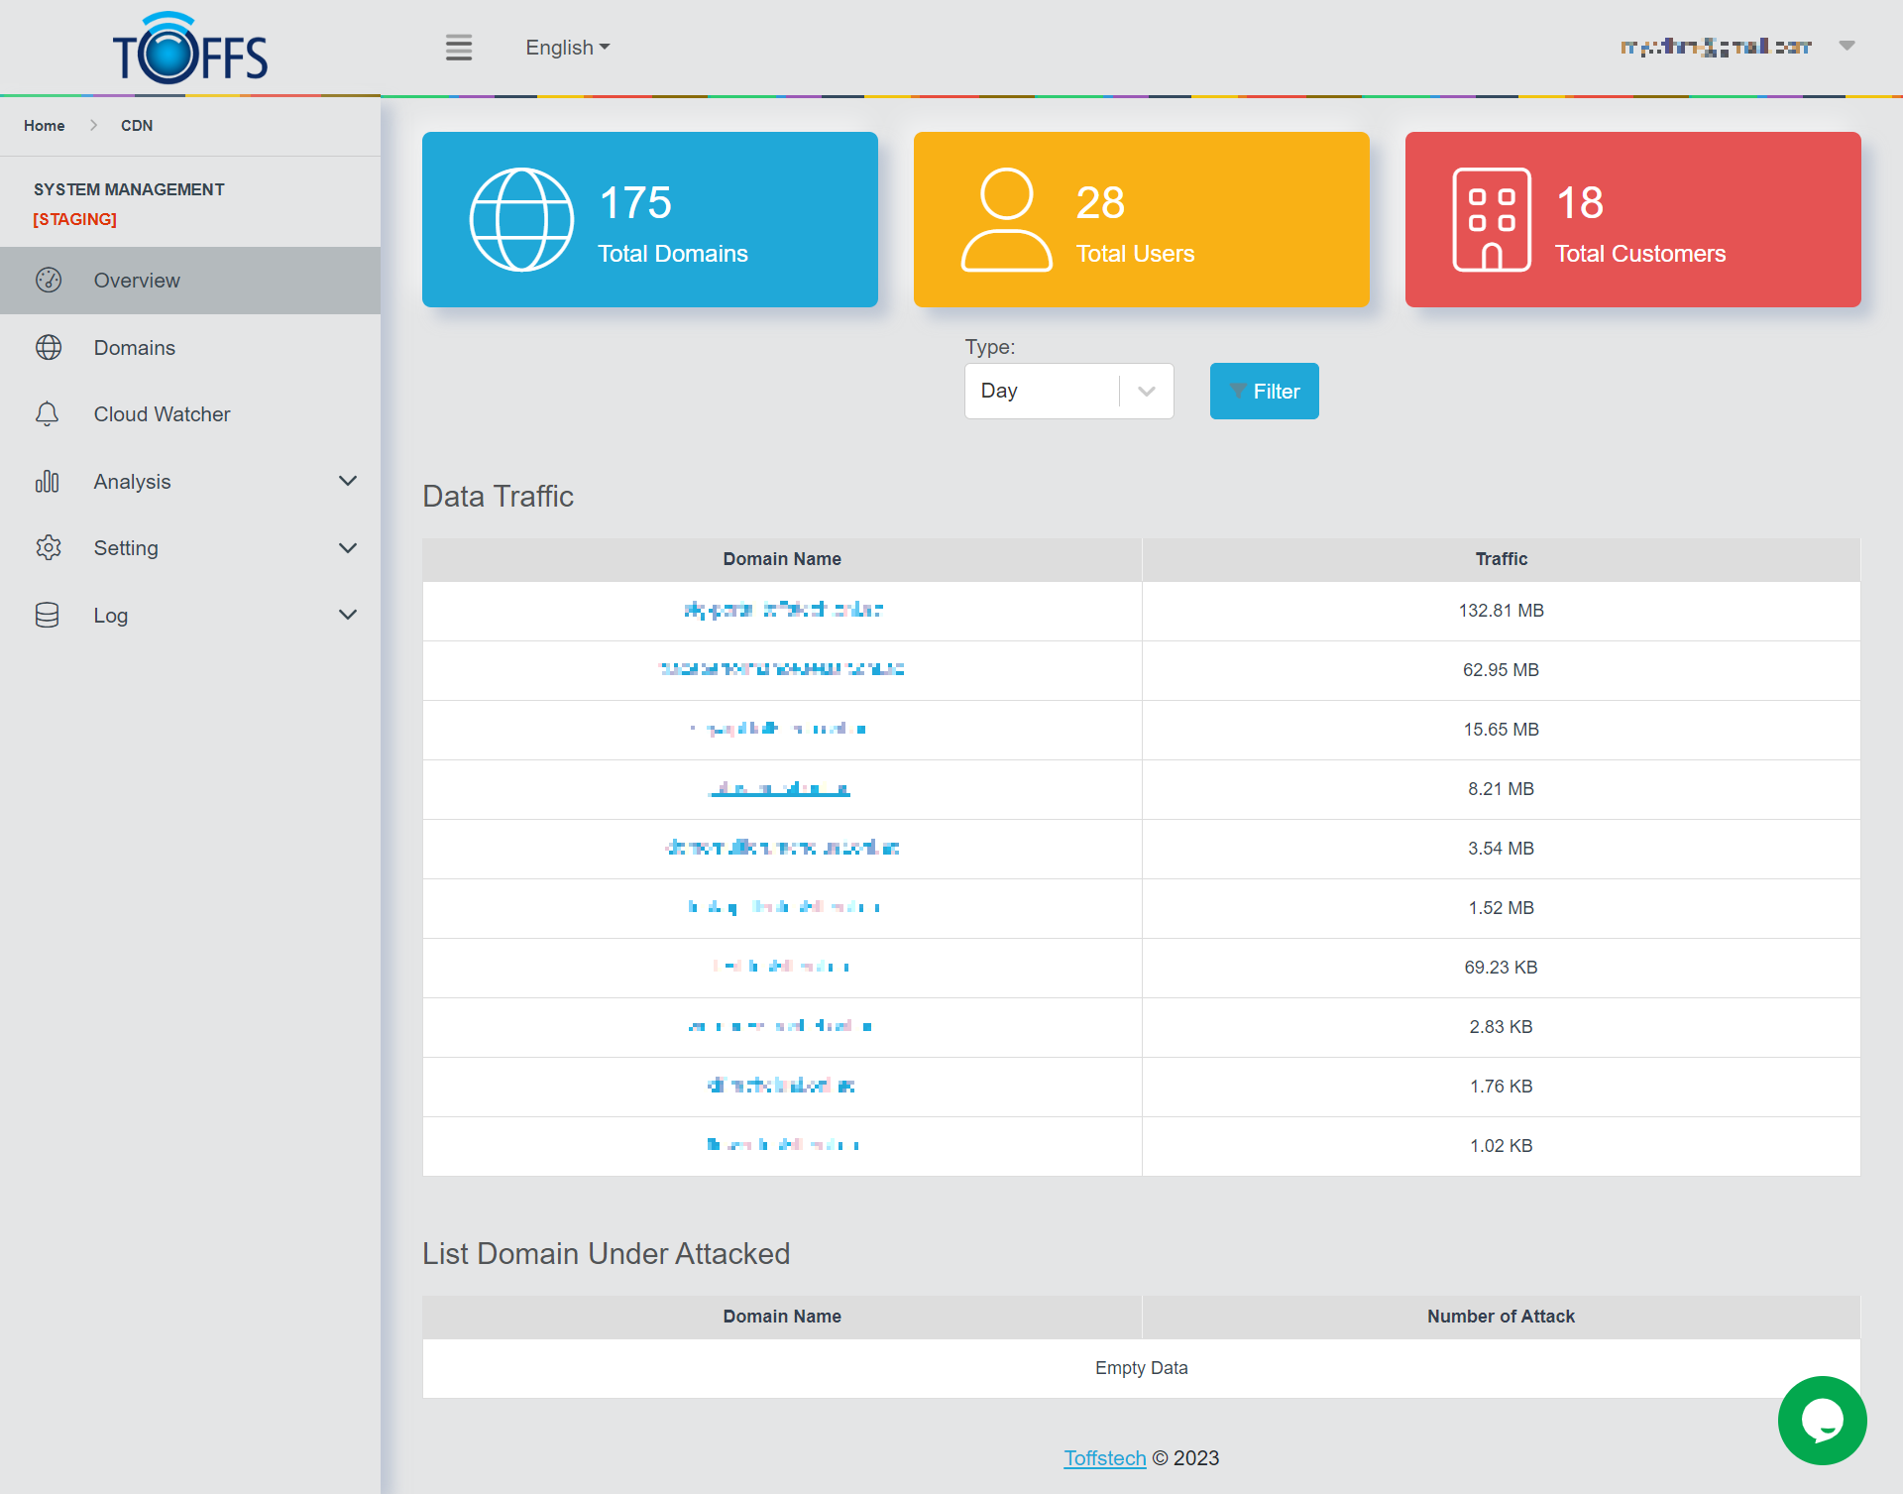Go to Domains in the sidebar
1903x1494 pixels.
(135, 348)
